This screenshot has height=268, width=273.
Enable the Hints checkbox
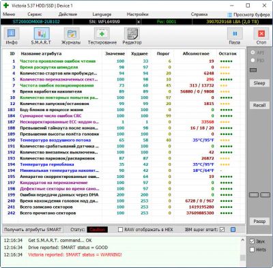252,250
